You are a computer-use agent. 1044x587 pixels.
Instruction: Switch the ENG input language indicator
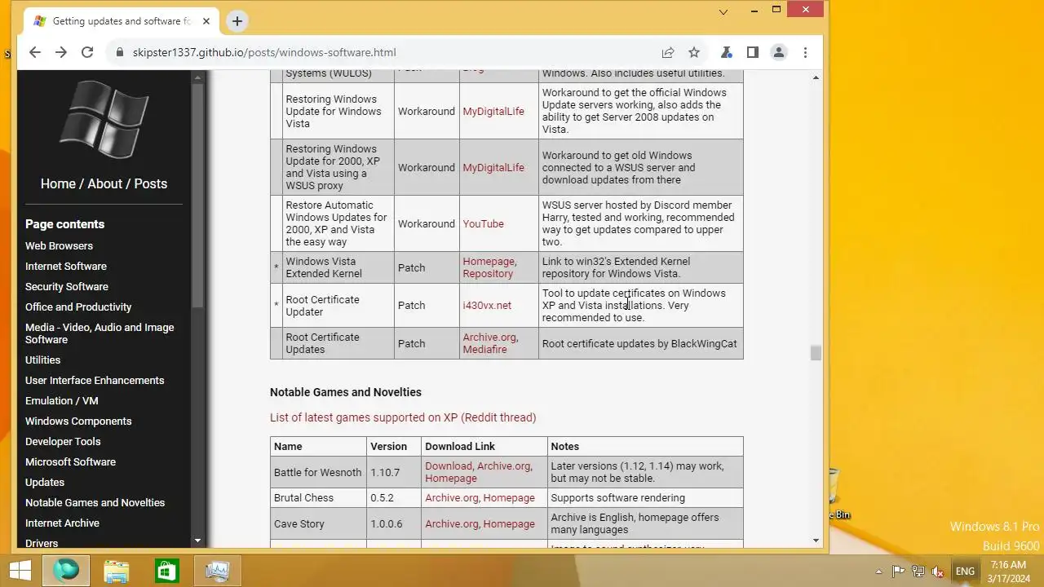coord(965,572)
